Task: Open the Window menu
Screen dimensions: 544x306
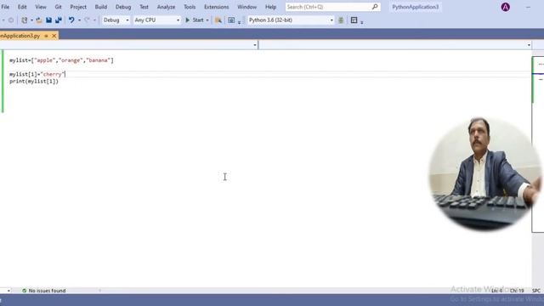Action: [247, 7]
